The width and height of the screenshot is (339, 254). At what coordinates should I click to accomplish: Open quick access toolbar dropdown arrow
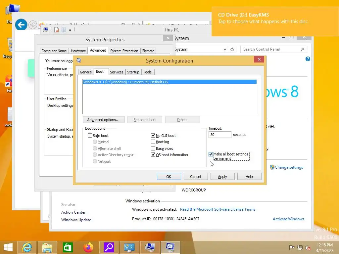tap(70, 30)
